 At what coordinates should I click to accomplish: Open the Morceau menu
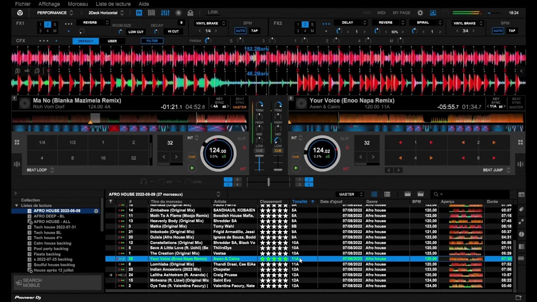(78, 4)
